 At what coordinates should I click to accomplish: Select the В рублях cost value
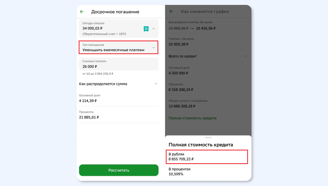pos(207,157)
